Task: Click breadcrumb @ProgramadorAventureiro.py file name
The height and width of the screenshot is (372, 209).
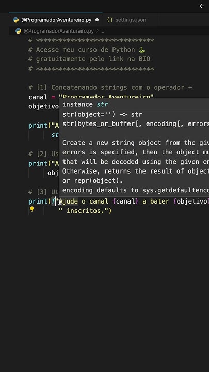Action: pyautogui.click(x=59, y=31)
